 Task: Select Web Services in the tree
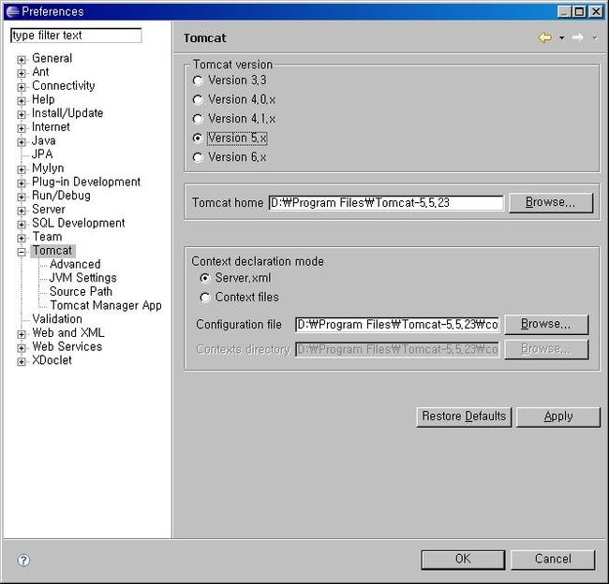pos(67,346)
